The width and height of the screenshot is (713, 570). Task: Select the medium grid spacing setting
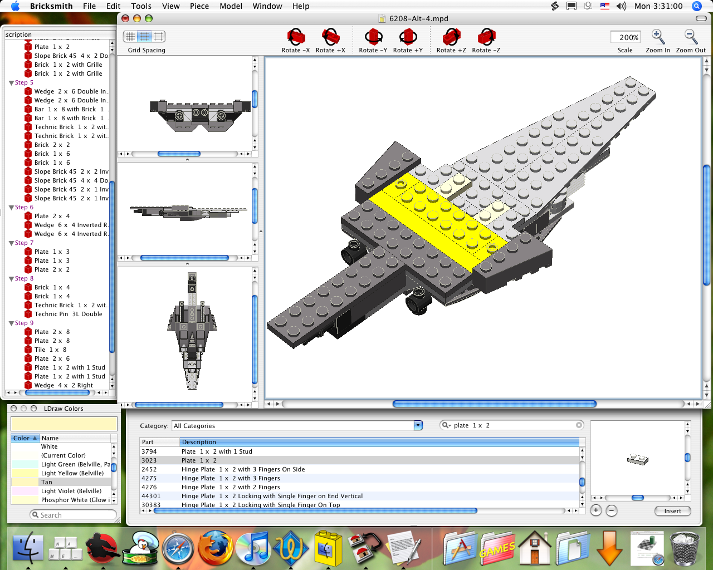145,36
